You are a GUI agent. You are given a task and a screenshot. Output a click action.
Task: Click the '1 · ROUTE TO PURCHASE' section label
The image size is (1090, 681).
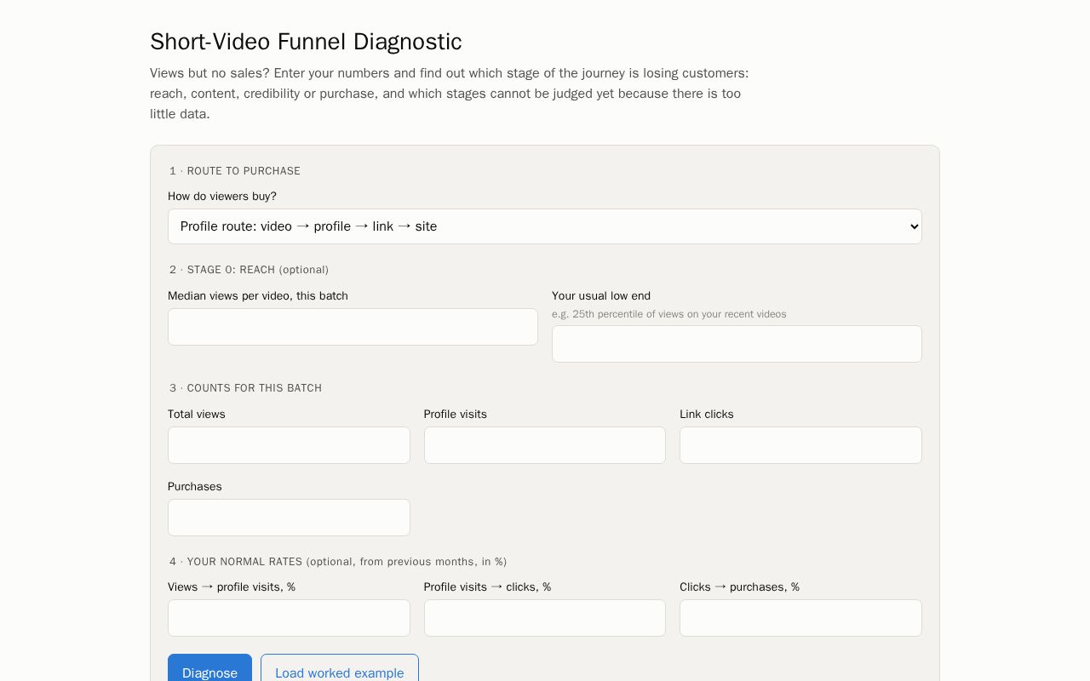coord(235,171)
